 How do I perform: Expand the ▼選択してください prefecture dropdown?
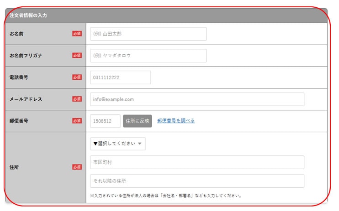click(118, 144)
